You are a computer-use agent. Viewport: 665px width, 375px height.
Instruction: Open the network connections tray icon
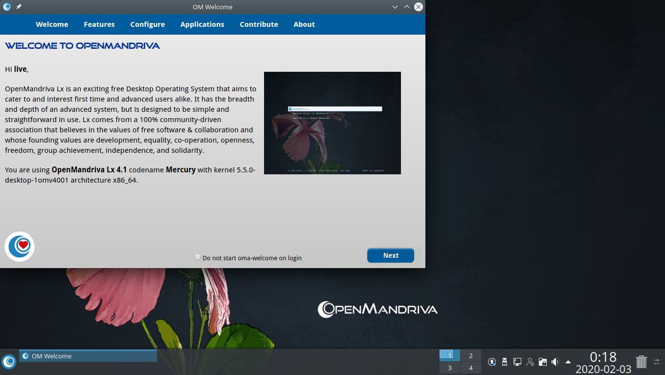(x=517, y=362)
